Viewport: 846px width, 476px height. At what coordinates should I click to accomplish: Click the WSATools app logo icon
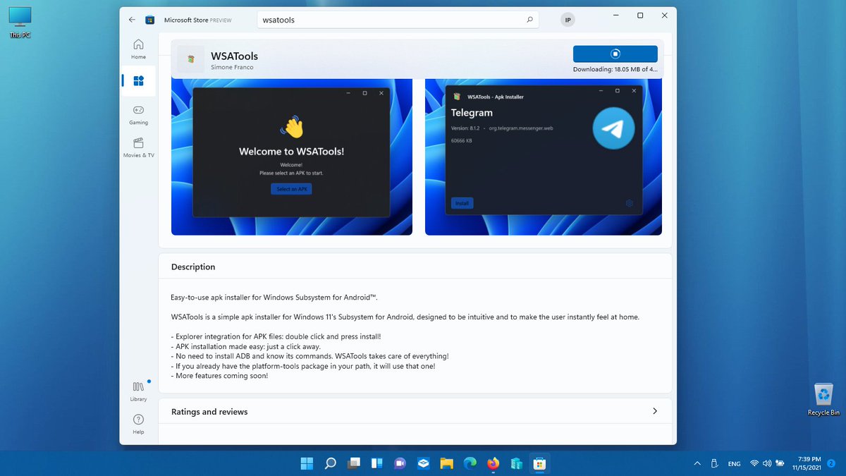(x=191, y=60)
